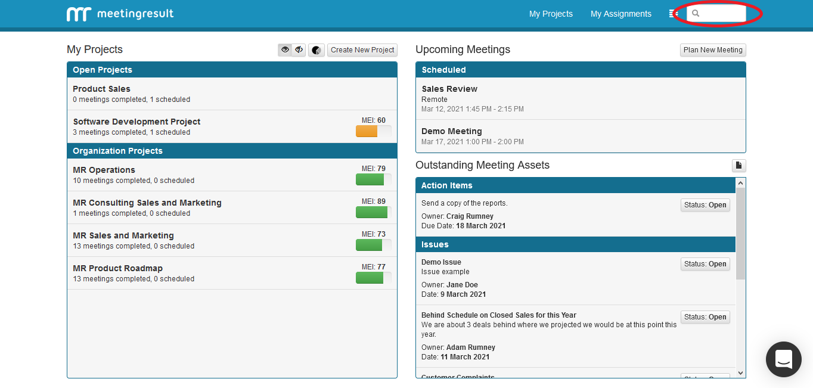
Task: Open the Sales Review scheduled meeting
Action: 449,89
